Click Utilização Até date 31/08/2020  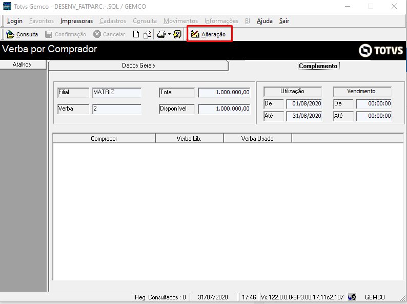(304, 116)
